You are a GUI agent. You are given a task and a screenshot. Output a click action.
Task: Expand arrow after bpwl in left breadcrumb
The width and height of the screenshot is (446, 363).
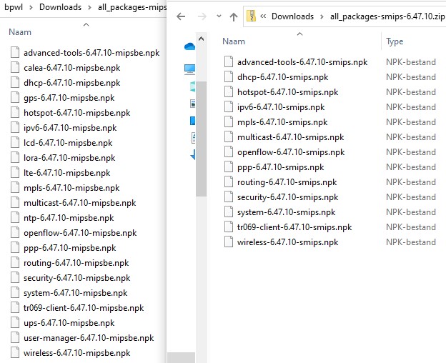(x=31, y=7)
